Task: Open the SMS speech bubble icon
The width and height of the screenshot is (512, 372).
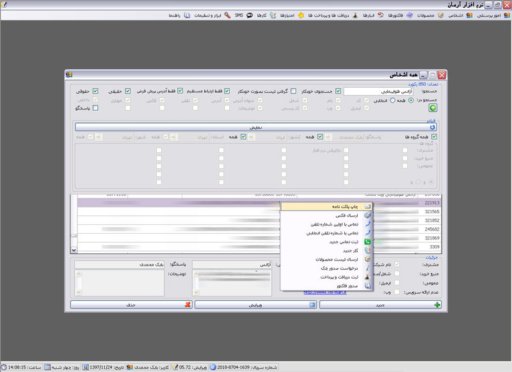Action: point(250,15)
